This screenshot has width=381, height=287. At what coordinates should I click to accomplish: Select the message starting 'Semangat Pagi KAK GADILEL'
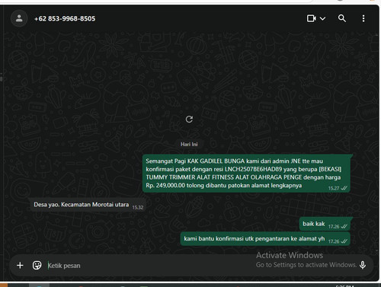pyautogui.click(x=246, y=173)
